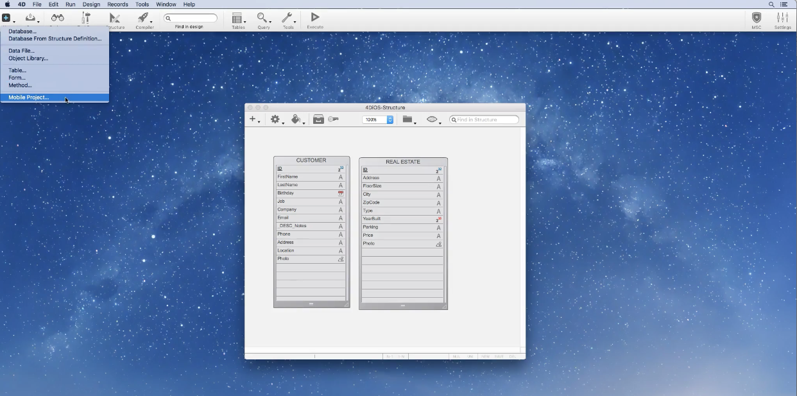Open the Design menu in menu bar
The width and height of the screenshot is (797, 396).
click(x=91, y=4)
